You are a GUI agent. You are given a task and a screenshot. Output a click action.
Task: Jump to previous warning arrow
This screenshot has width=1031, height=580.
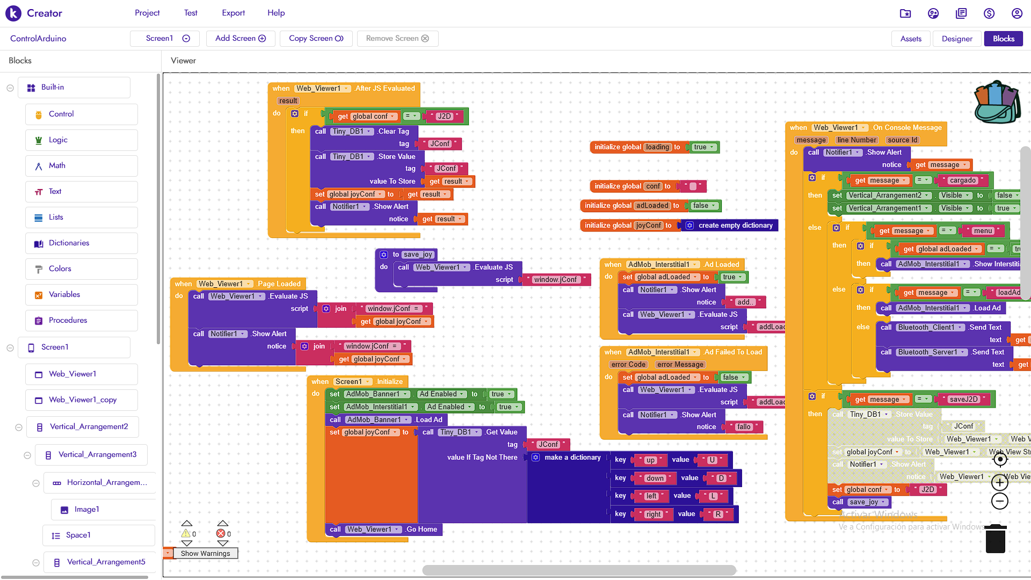point(186,523)
